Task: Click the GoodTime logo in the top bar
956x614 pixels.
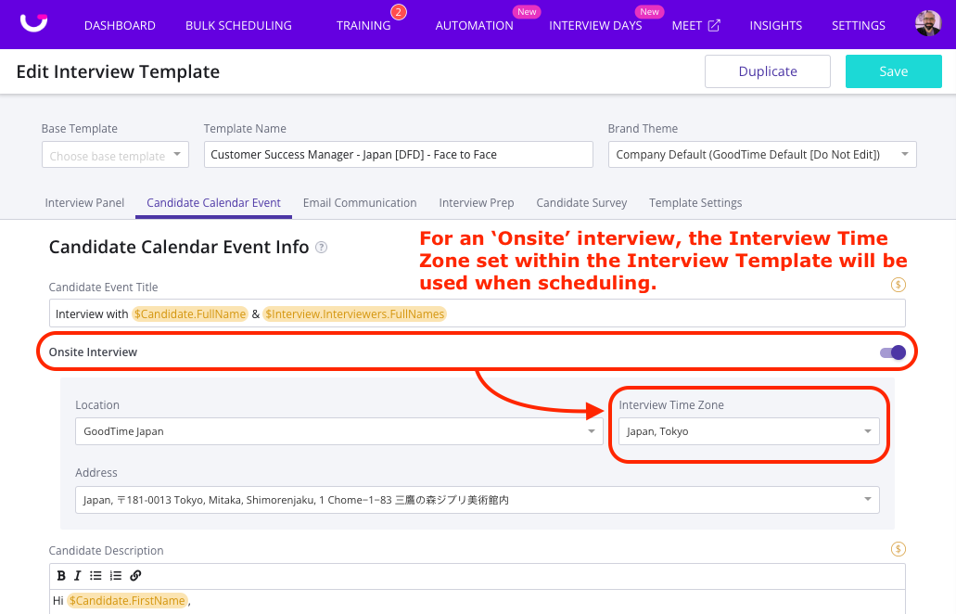Action: [33, 24]
